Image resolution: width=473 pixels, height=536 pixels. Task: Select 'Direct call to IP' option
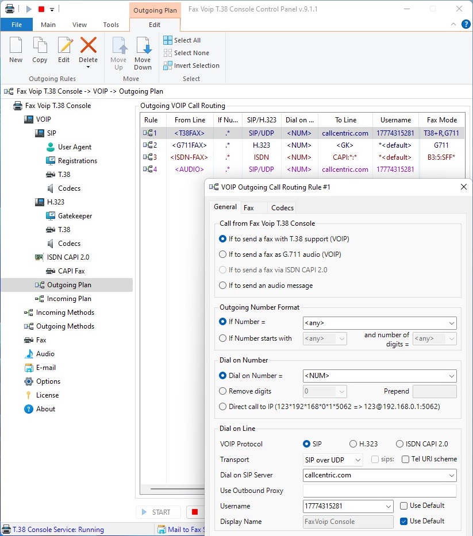(222, 406)
